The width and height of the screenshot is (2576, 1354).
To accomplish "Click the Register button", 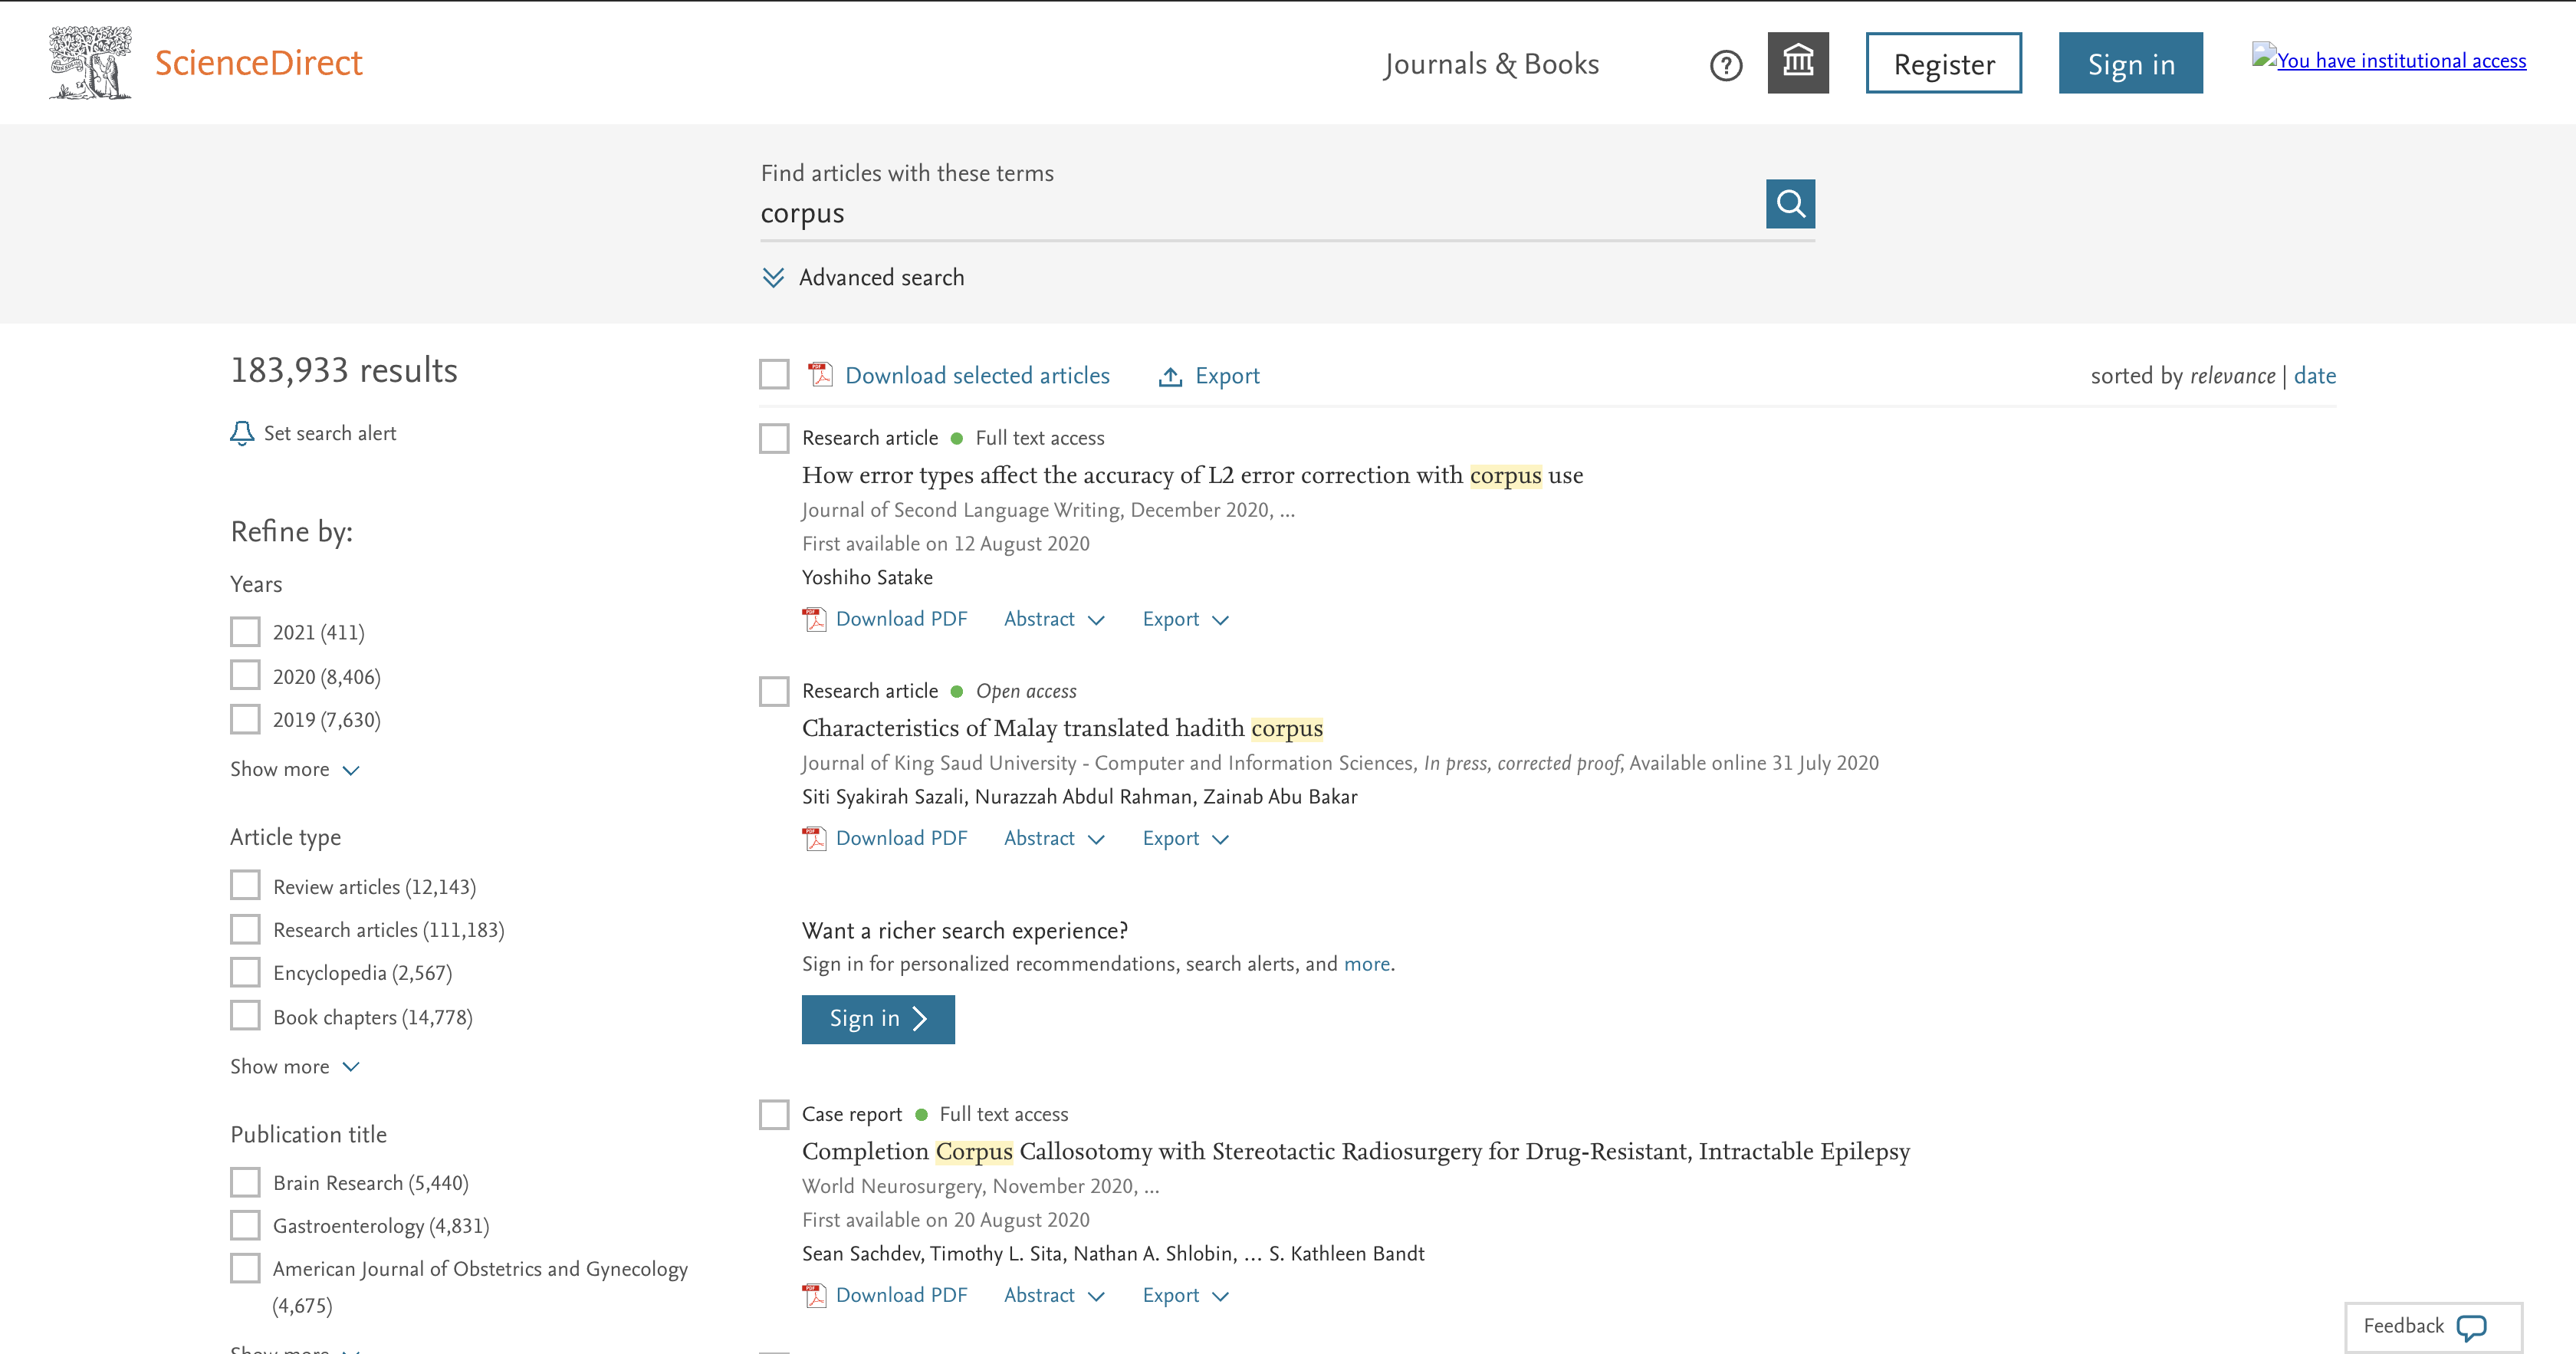I will (x=1943, y=64).
